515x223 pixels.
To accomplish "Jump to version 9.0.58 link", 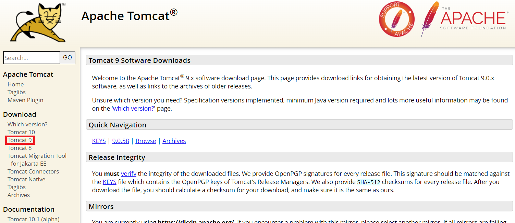I will click(121, 141).
